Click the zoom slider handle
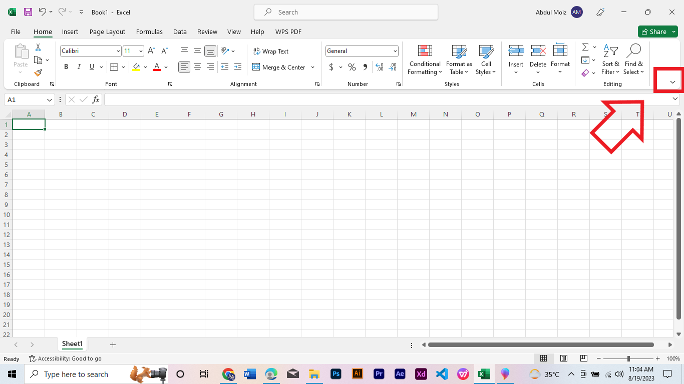Image resolution: width=684 pixels, height=384 pixels. pyautogui.click(x=628, y=358)
